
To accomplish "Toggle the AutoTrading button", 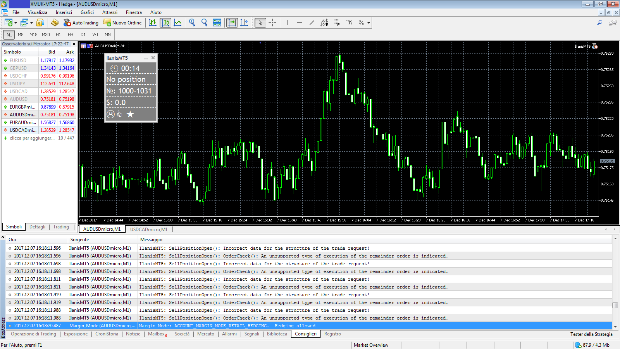I will (x=81, y=22).
